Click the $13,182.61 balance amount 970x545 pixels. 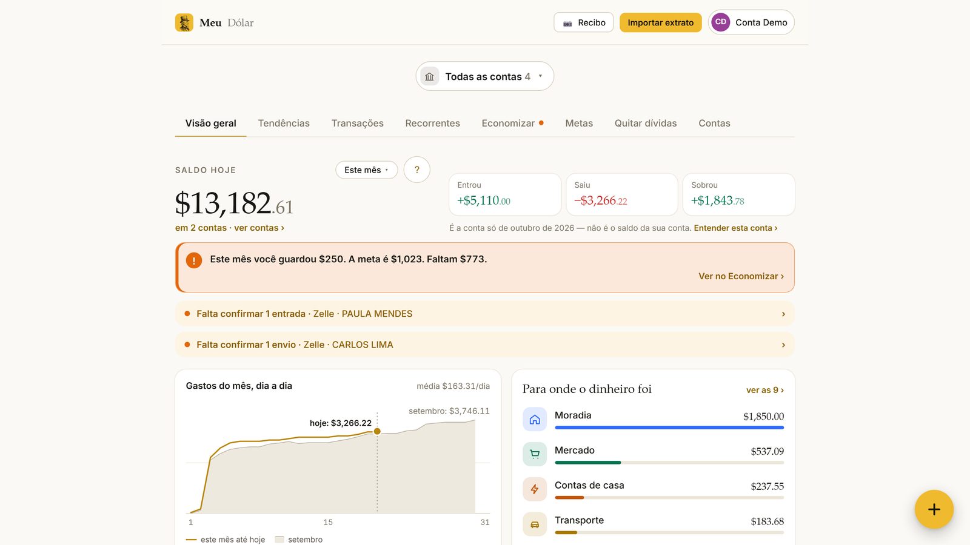234,203
